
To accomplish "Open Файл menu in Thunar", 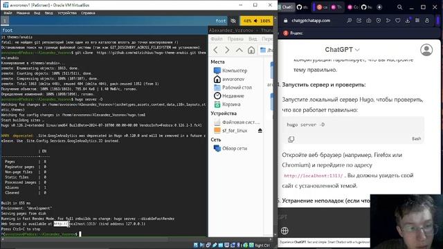I will tap(217, 39).
